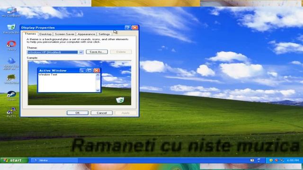This screenshot has height=170, width=303.
Task: Click the yellow security shield tray icon
Action: [271, 160]
